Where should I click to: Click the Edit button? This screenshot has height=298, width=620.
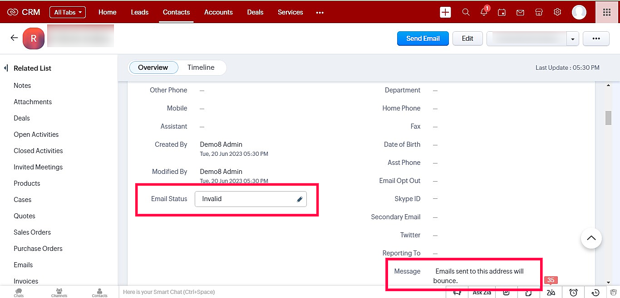click(467, 38)
